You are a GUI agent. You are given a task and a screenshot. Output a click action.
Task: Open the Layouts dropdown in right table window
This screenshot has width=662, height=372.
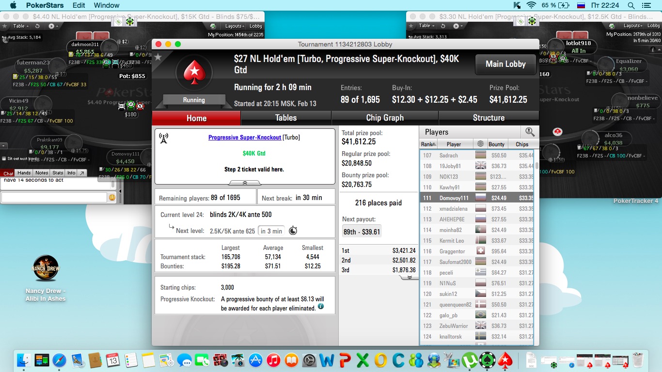coord(633,26)
